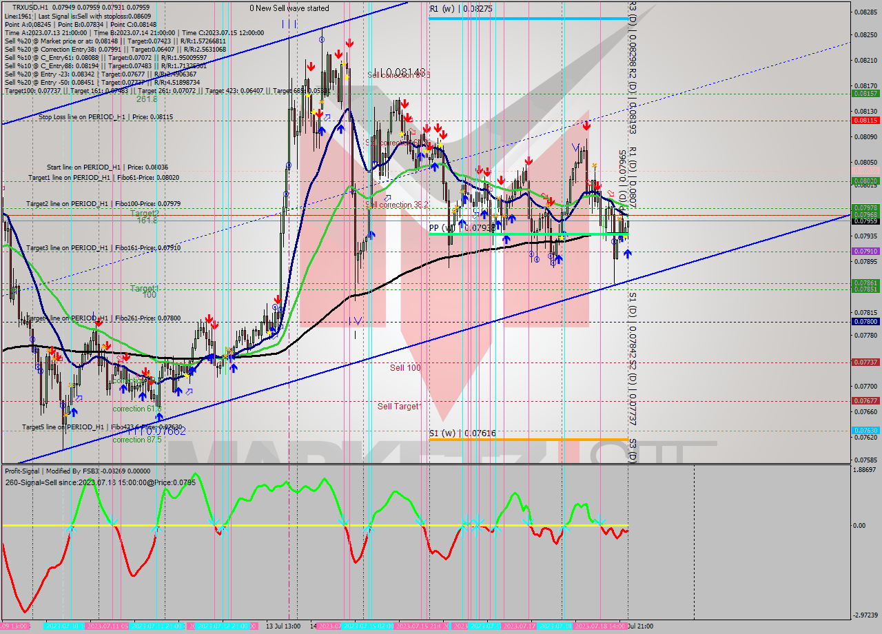Image resolution: width=882 pixels, height=634 pixels.
Task: Click the circled ① signal marker near the recent candles
Action: pos(613,241)
